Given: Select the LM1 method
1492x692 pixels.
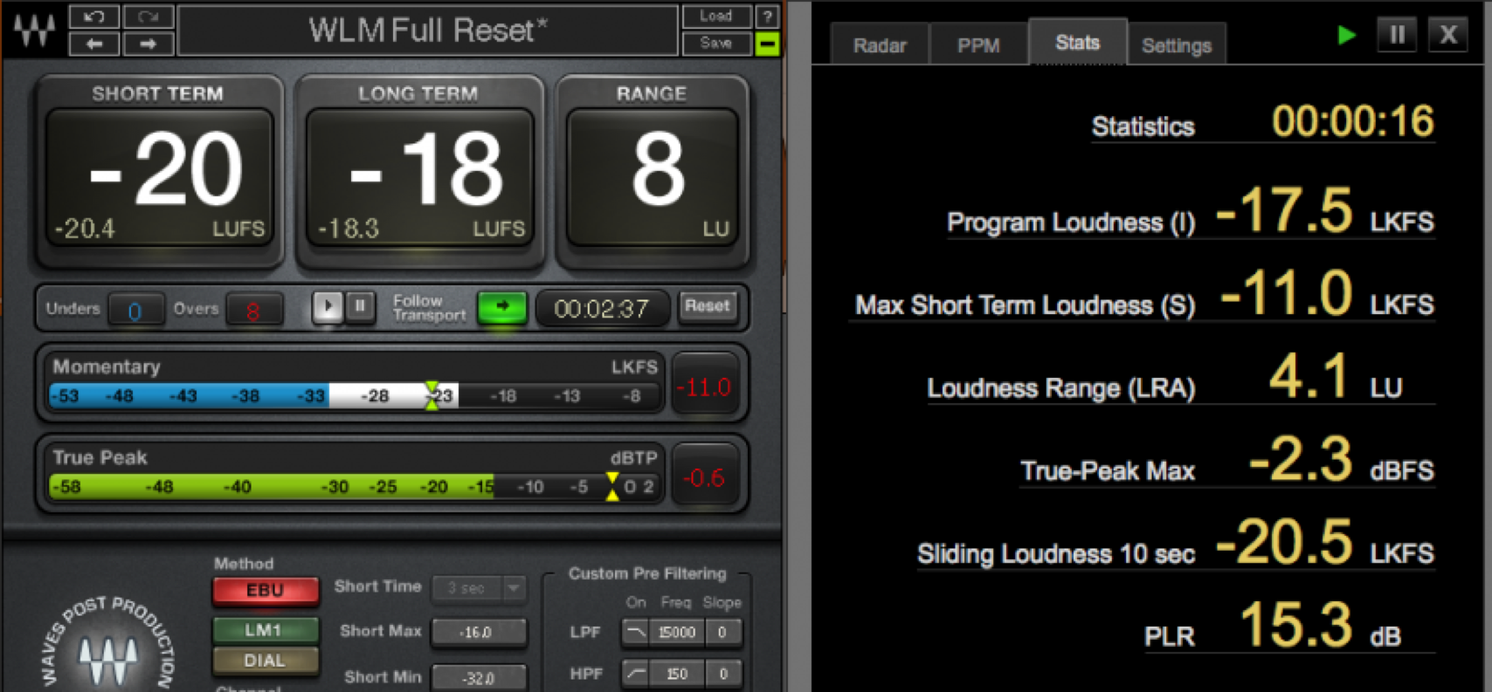Looking at the screenshot, I should [265, 630].
